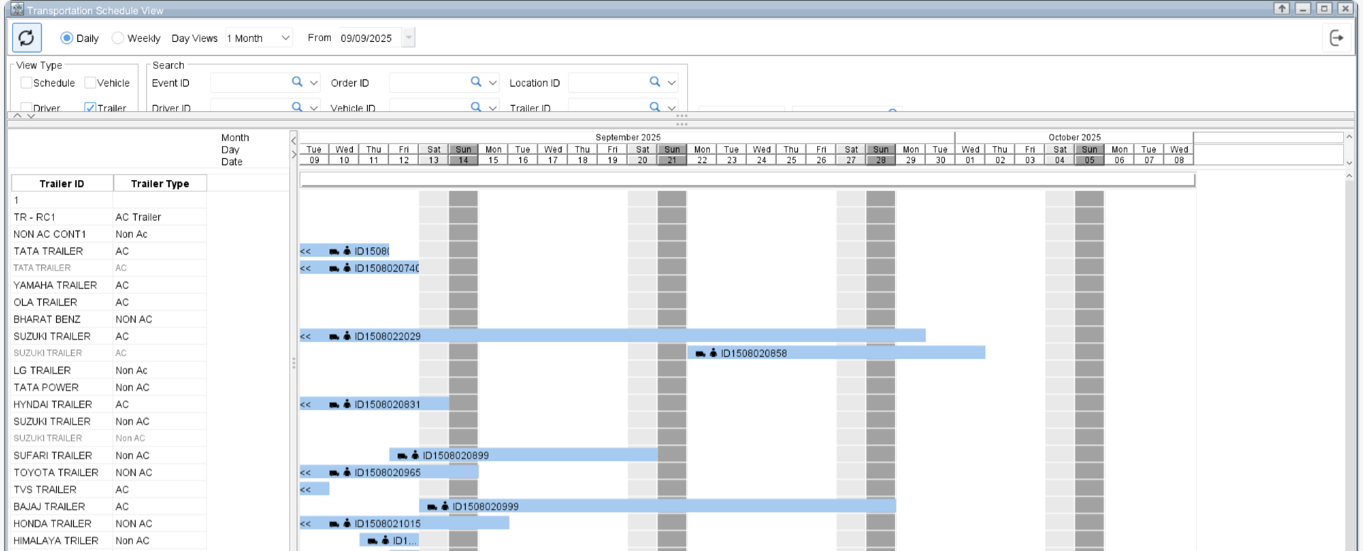Click the Location ID search magnifier
This screenshot has height=551, width=1363.
click(x=655, y=82)
